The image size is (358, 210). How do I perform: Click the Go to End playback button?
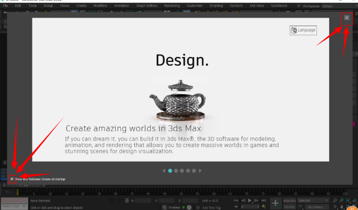tap(264, 200)
